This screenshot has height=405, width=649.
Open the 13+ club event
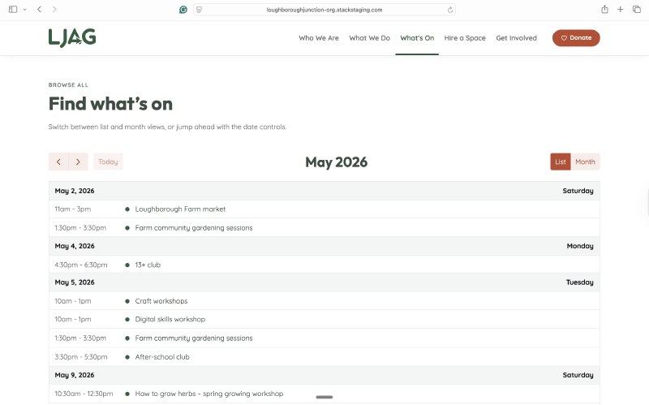(x=148, y=265)
